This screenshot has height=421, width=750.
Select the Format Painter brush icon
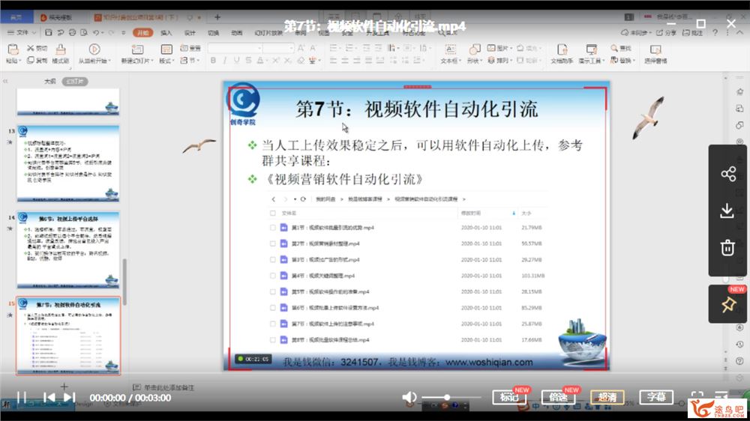click(x=61, y=49)
